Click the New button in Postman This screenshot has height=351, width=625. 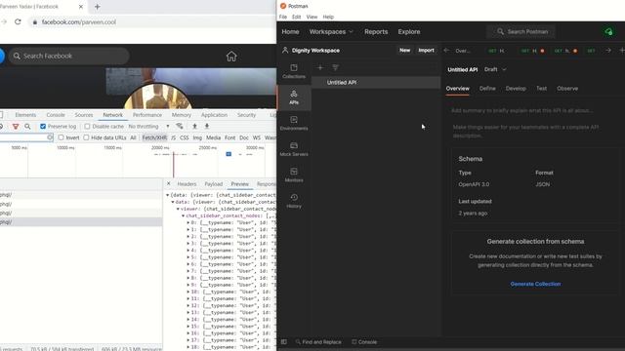point(404,50)
